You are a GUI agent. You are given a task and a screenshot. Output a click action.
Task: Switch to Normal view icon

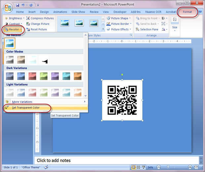pos(134,167)
